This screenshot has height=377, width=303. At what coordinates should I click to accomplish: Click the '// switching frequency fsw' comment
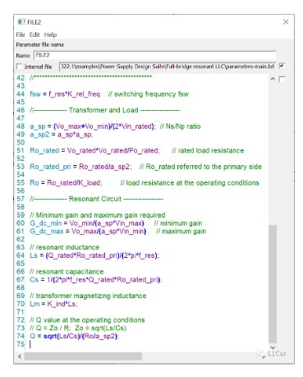point(149,94)
